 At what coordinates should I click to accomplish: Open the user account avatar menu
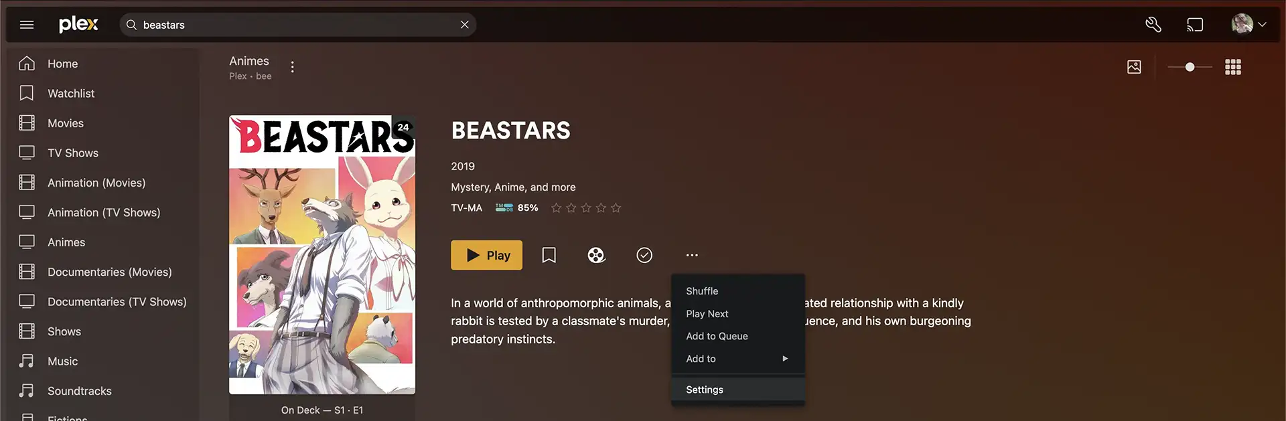click(1248, 24)
